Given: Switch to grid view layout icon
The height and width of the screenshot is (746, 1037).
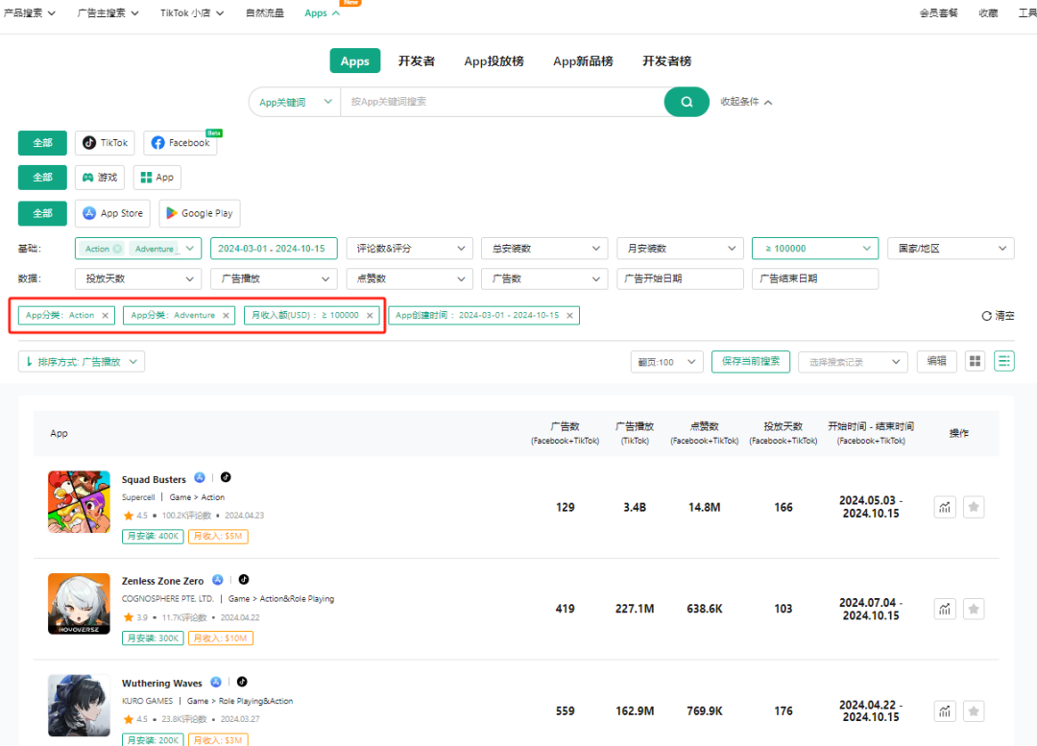Looking at the screenshot, I should 975,361.
